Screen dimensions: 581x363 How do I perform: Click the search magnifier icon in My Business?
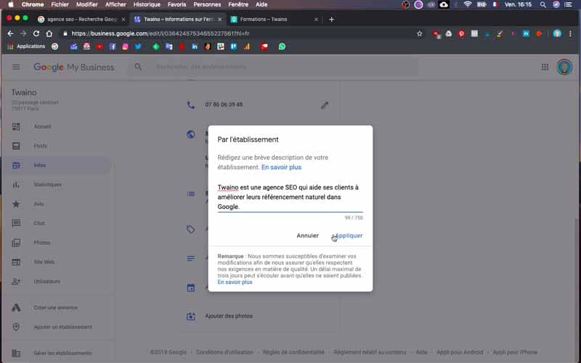tap(138, 67)
